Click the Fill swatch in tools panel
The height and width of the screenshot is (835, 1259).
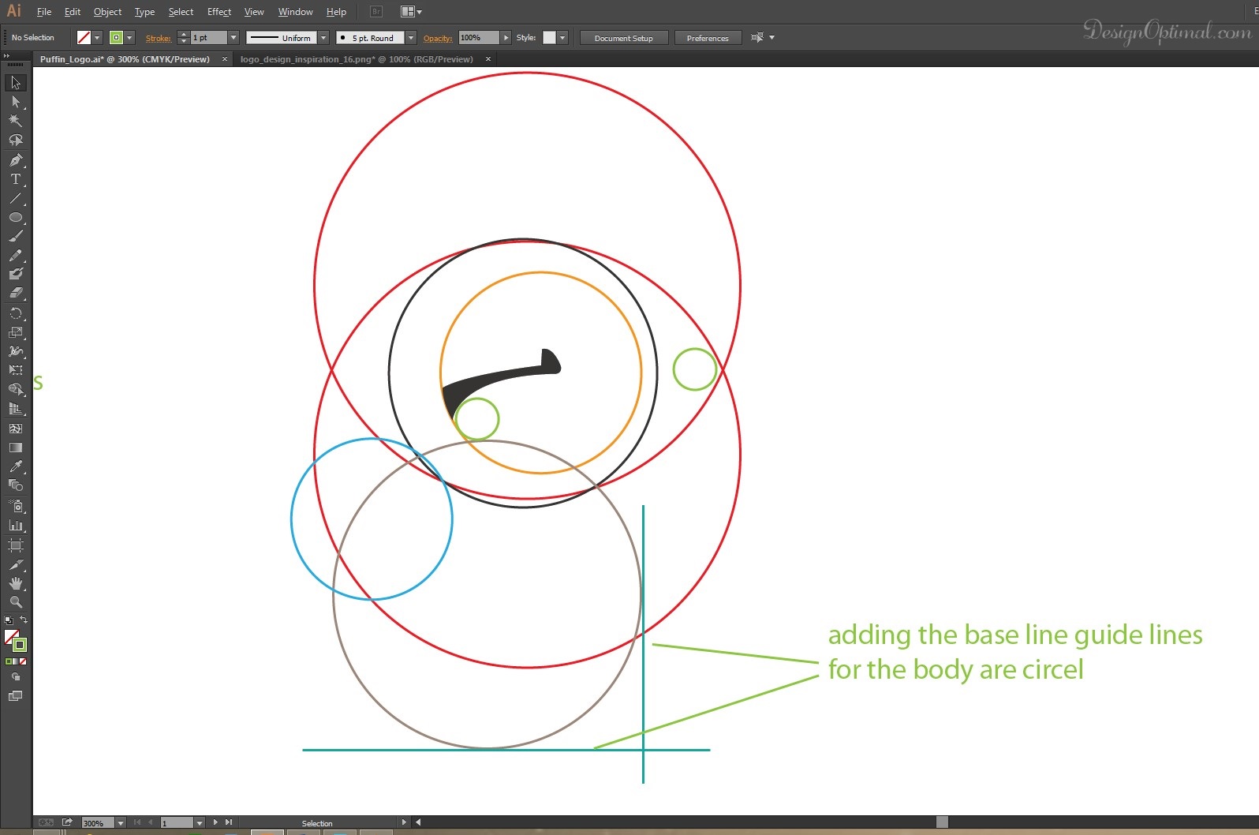pyautogui.click(x=11, y=636)
